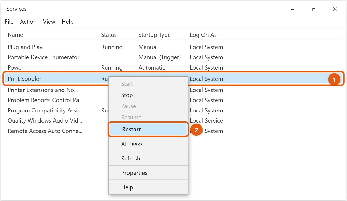Click the Local Service log on entry
Screen dimensions: 347x201
click(x=206, y=121)
